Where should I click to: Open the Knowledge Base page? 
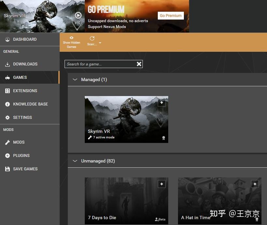(30, 104)
